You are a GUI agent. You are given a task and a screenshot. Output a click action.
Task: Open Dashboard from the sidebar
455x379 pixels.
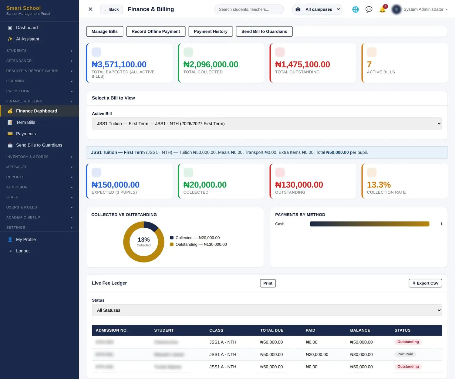point(39,28)
